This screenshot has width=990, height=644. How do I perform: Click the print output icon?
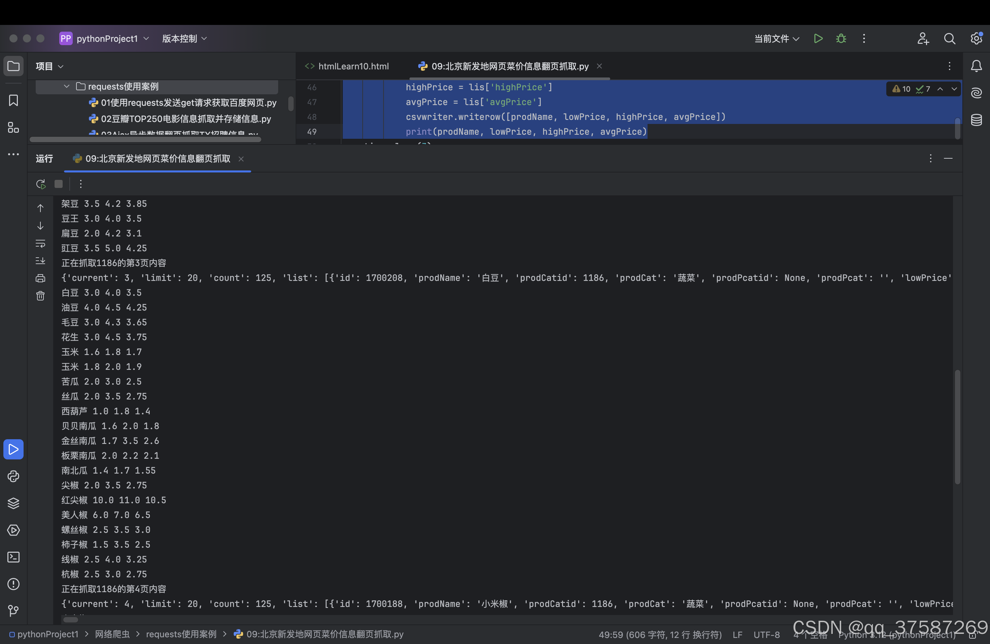point(40,278)
